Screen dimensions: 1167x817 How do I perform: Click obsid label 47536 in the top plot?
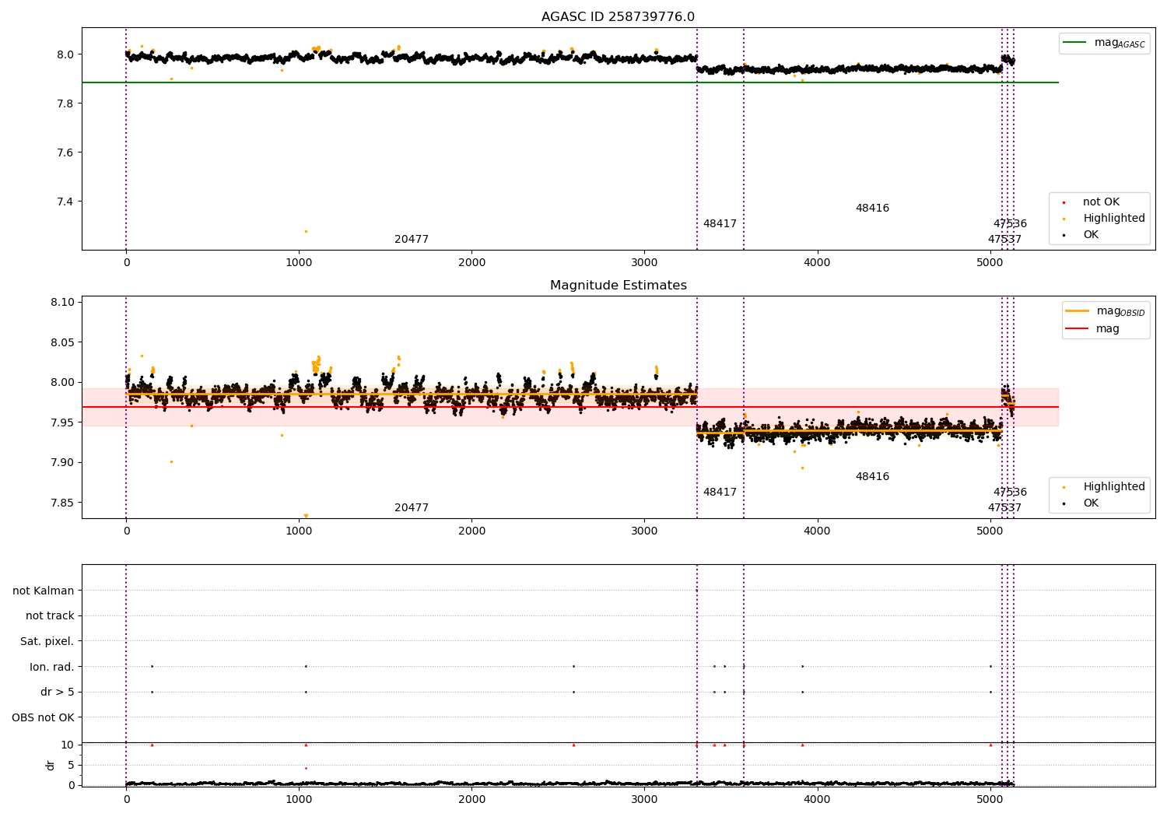[1010, 224]
